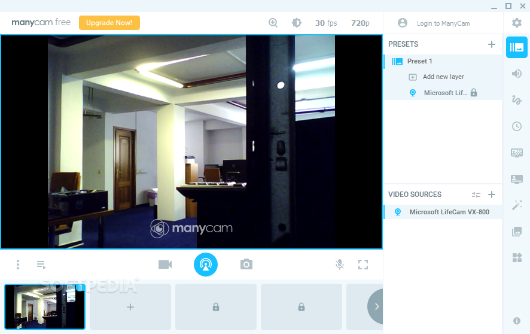Open the playlist icon

(x=41, y=265)
